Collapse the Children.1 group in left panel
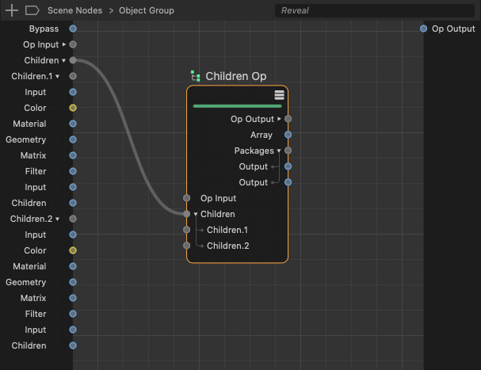The width and height of the screenshot is (481, 370). pyautogui.click(x=58, y=77)
